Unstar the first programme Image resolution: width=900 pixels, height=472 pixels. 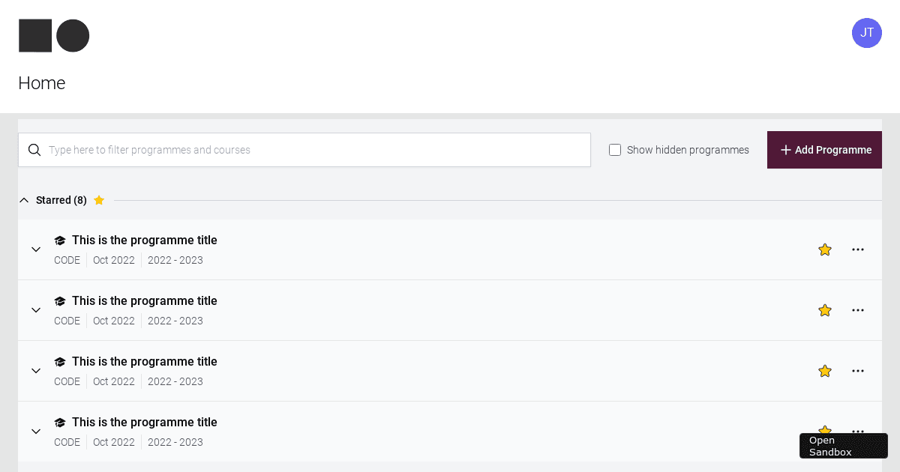pos(825,249)
